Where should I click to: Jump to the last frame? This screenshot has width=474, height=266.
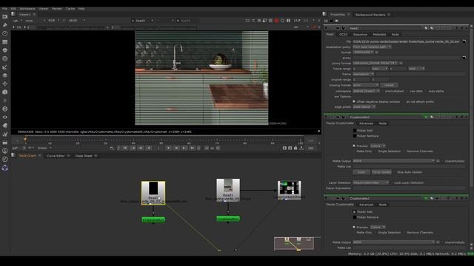point(193,148)
